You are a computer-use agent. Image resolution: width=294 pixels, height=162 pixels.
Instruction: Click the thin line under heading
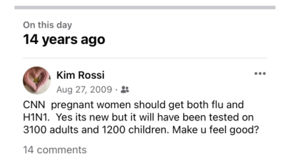145,58
